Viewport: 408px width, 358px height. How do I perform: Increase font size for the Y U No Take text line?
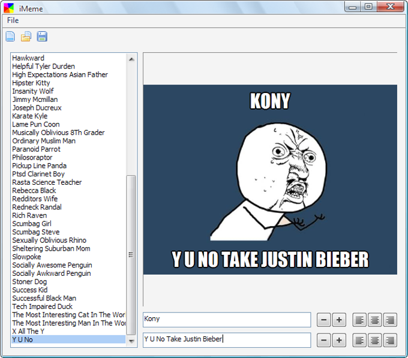tap(339, 341)
